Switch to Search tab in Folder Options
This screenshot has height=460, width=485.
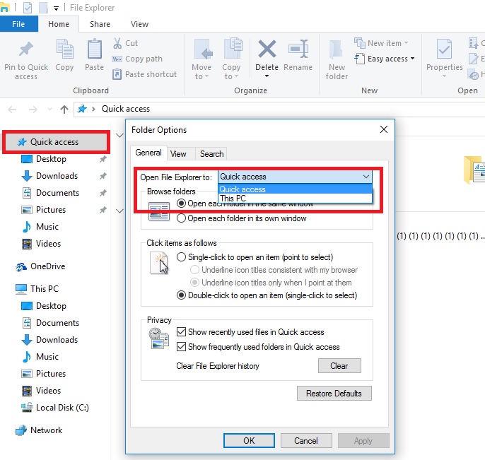(x=211, y=153)
